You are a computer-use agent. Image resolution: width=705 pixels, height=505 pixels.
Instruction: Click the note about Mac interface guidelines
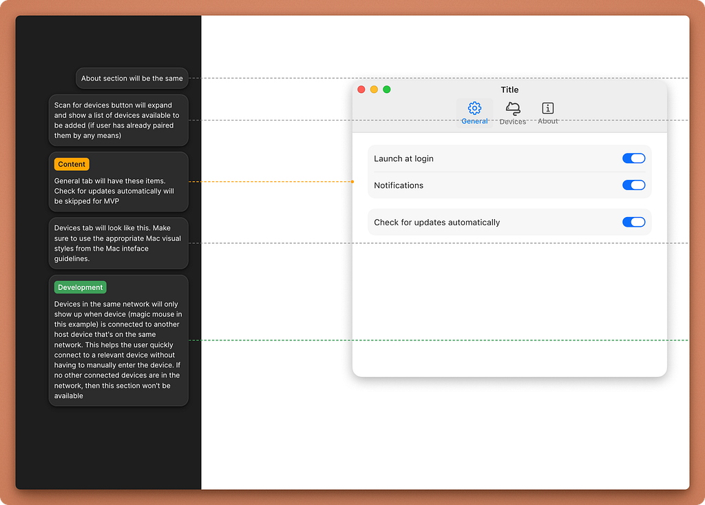[118, 243]
